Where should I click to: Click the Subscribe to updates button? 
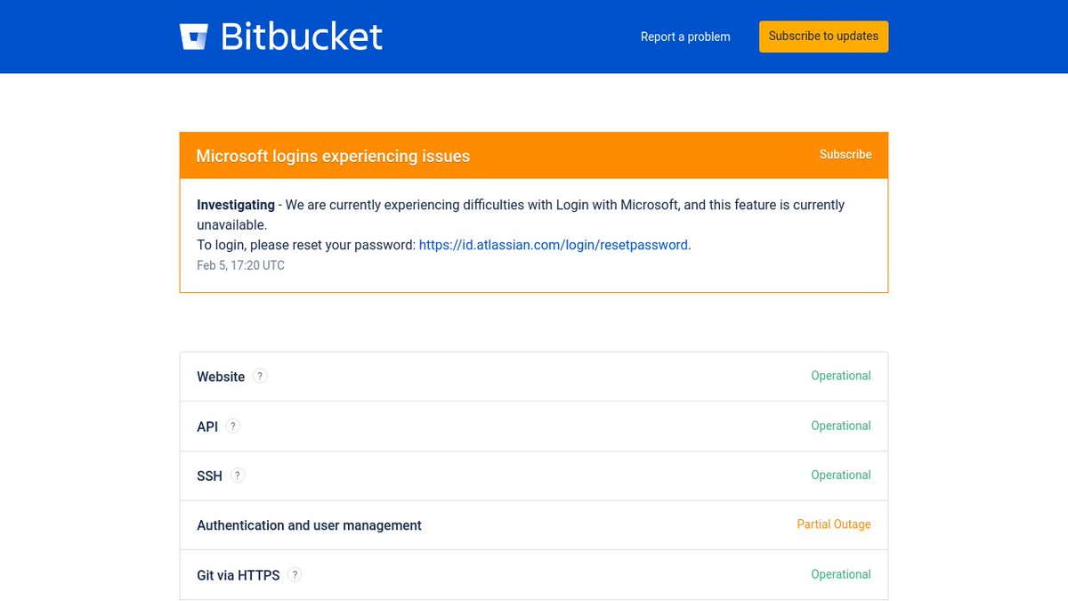pos(823,37)
